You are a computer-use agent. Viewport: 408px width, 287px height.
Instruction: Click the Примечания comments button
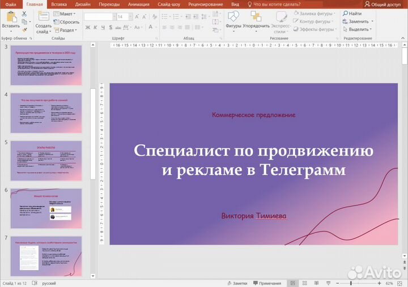267,284
